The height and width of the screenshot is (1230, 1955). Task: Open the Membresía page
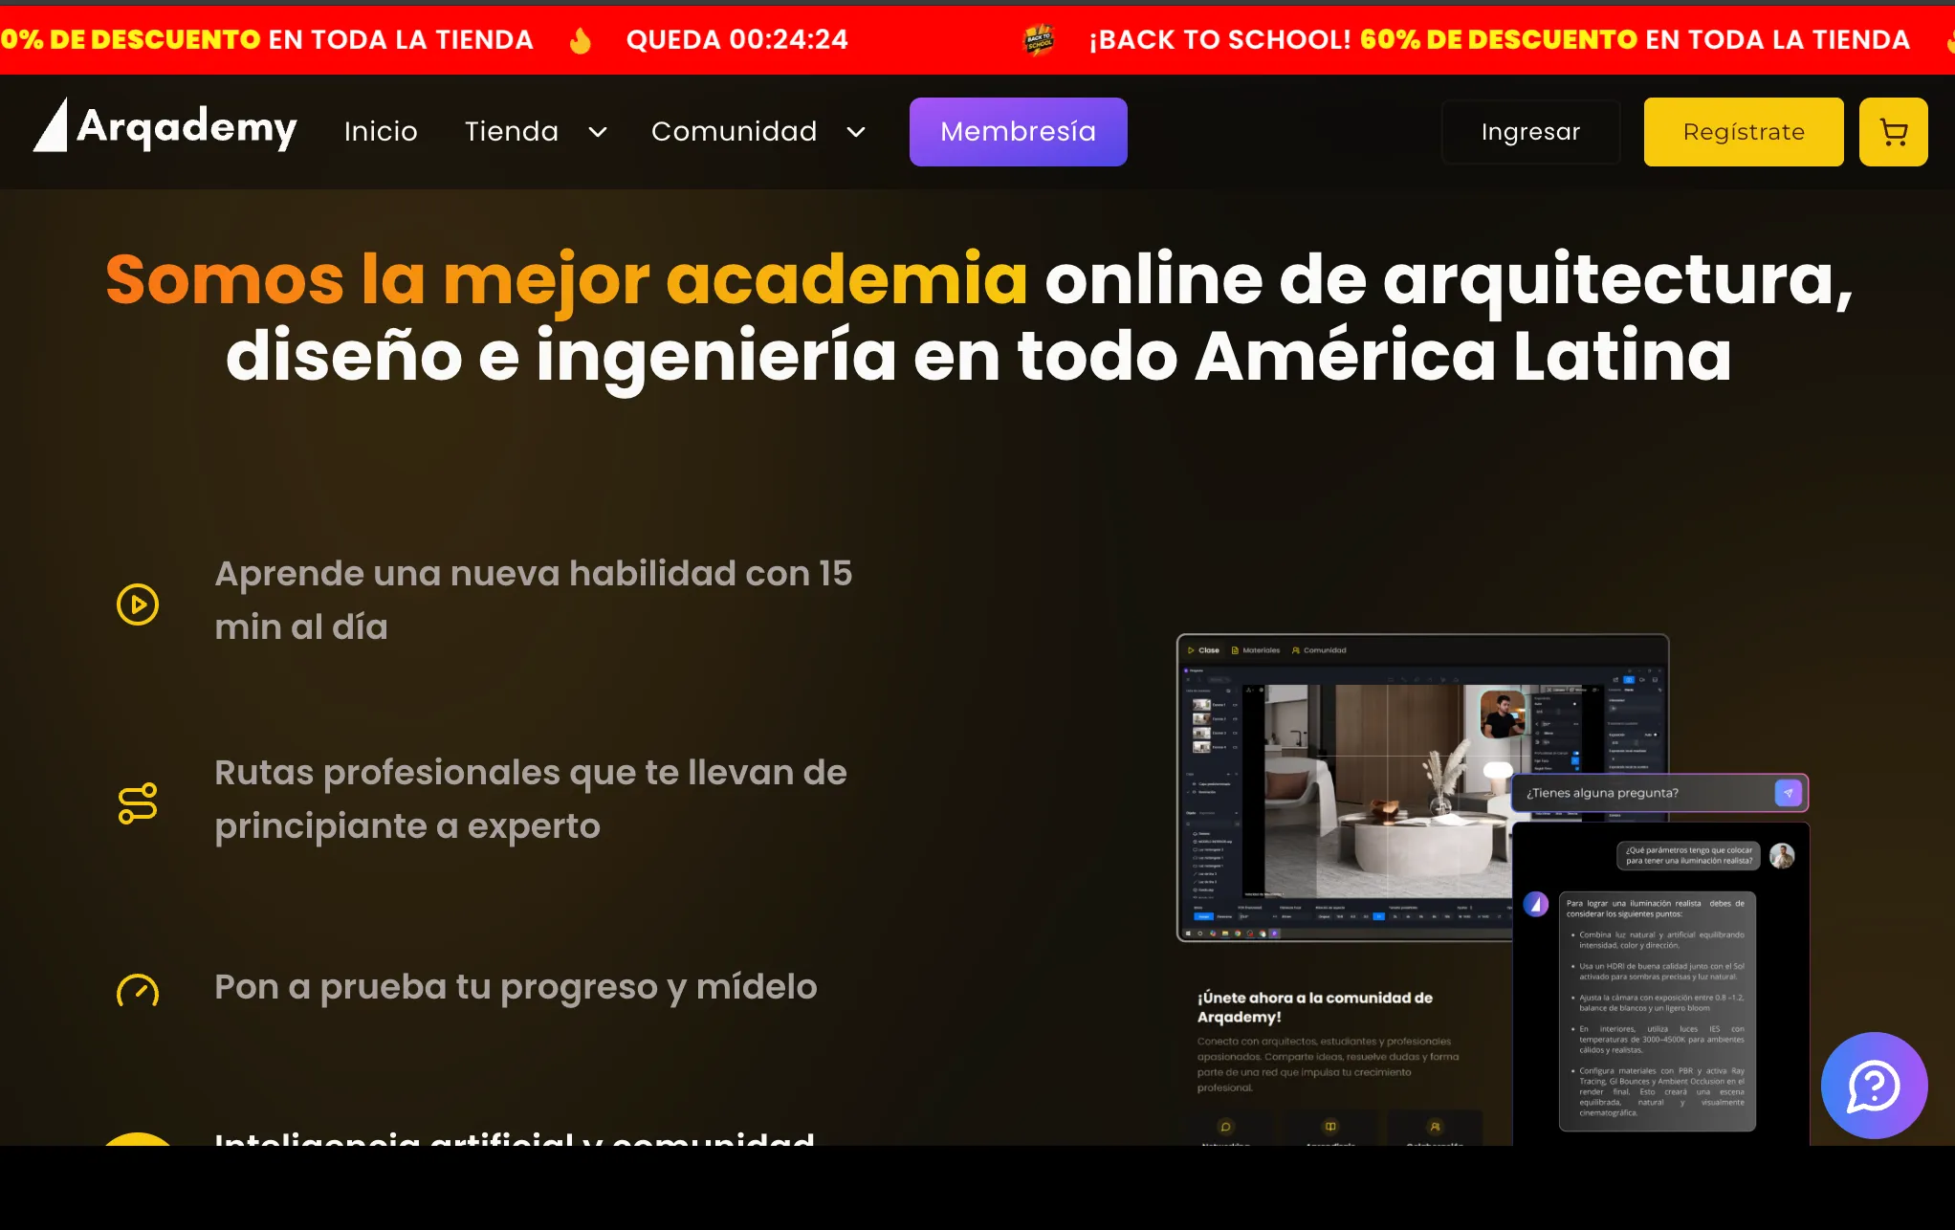pyautogui.click(x=1018, y=132)
